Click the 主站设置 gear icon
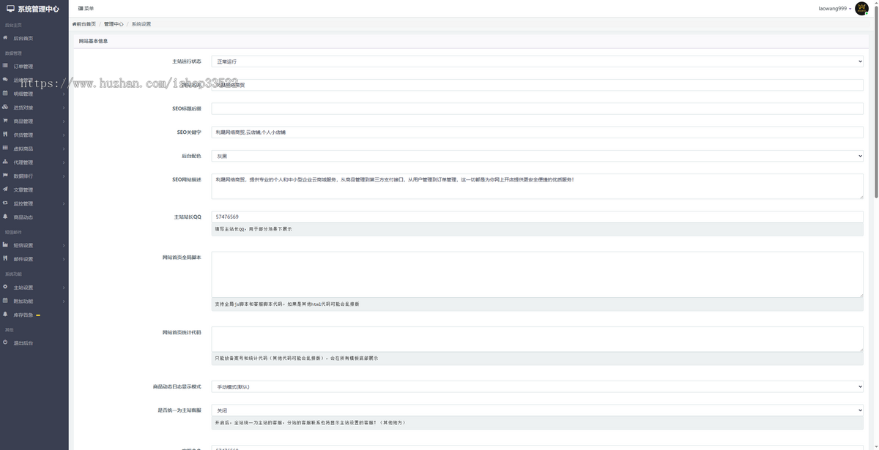The image size is (879, 450). [x=5, y=288]
